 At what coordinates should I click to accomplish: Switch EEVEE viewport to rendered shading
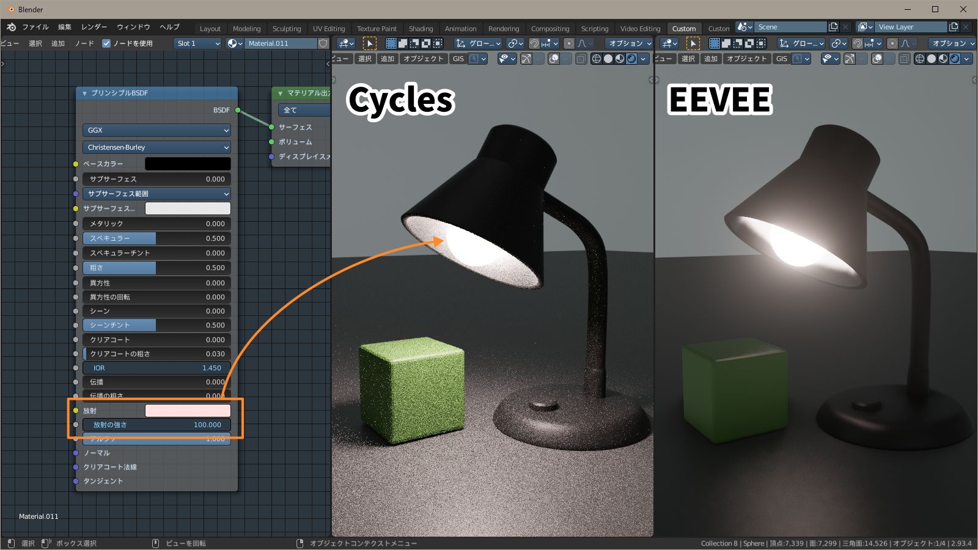click(x=955, y=59)
